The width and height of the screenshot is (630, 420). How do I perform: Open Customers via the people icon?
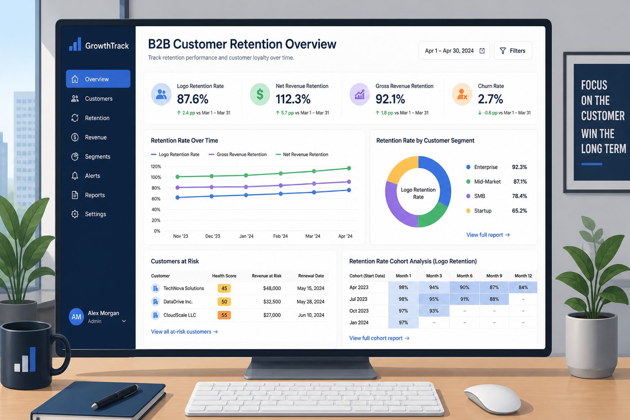pyautogui.click(x=75, y=98)
